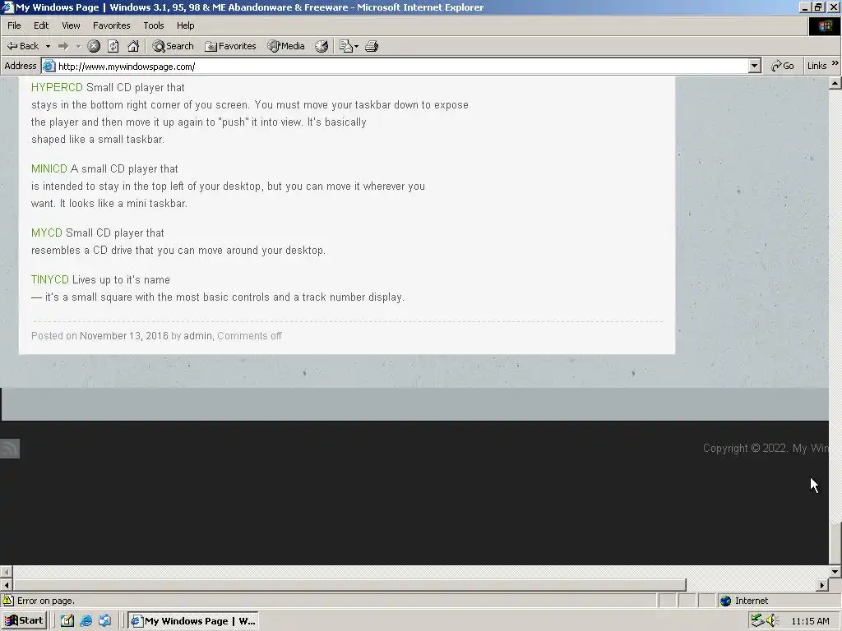Launch Outlook Express from quick launch
The height and width of the screenshot is (631, 842).
(104, 621)
